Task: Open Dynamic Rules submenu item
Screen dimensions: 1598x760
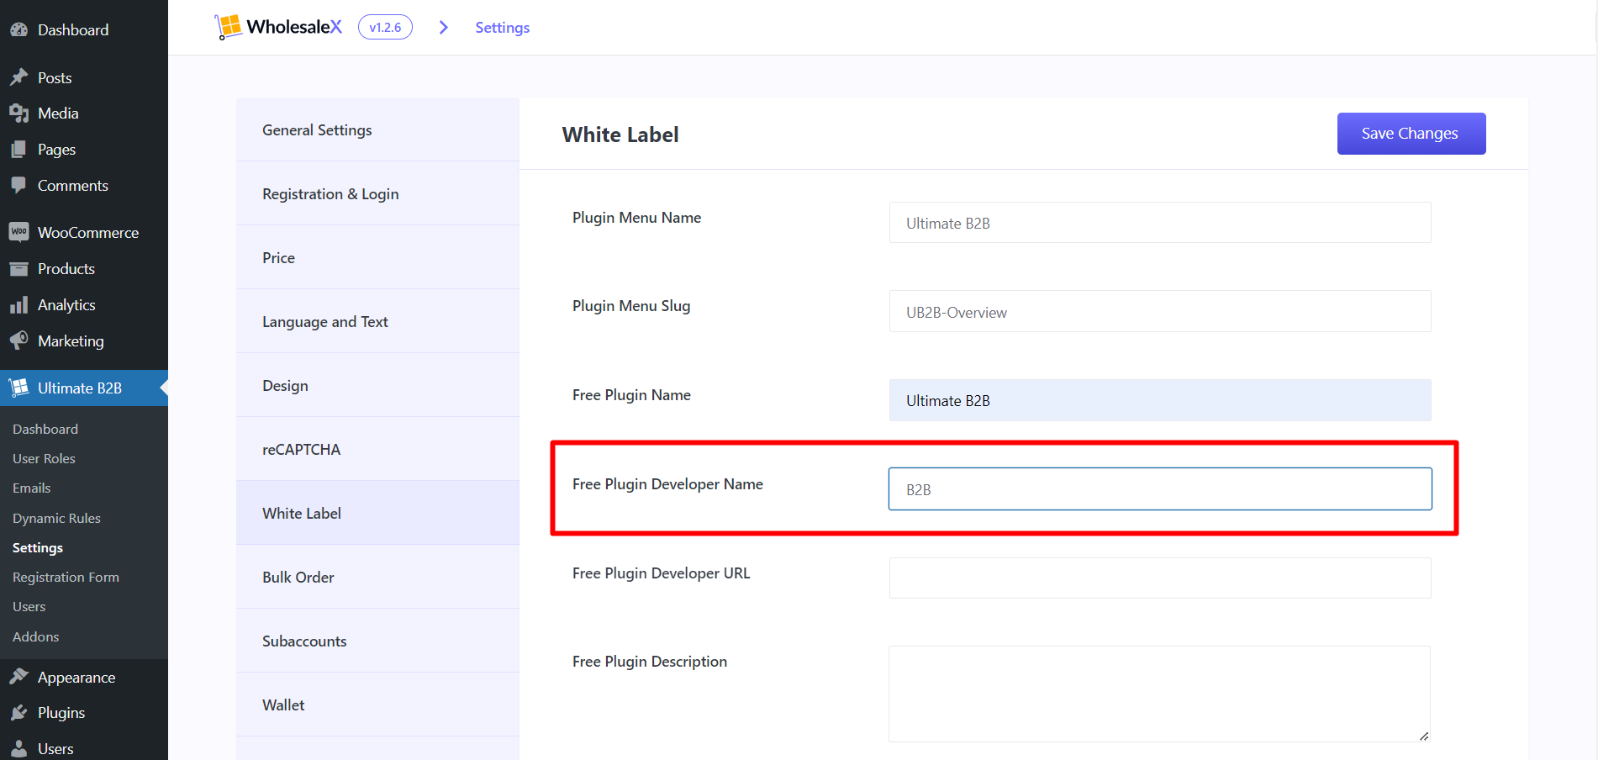Action: 56,518
